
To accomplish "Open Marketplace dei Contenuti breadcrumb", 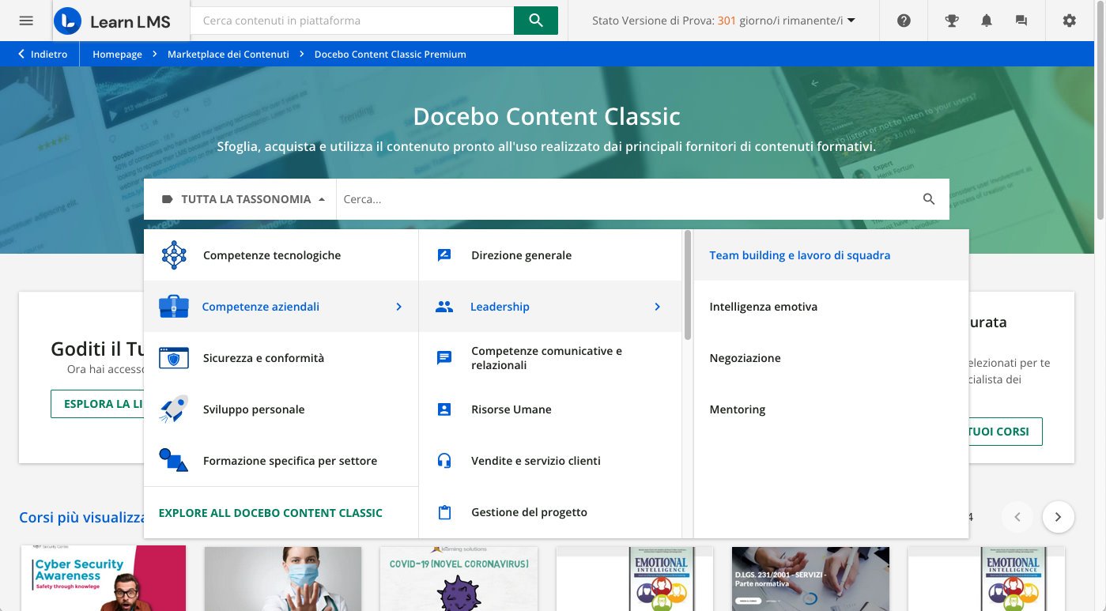I will point(228,55).
